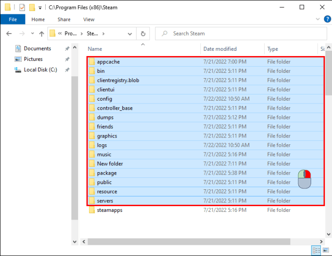
Task: Click the Properties quick access icon
Action: [x=22, y=8]
